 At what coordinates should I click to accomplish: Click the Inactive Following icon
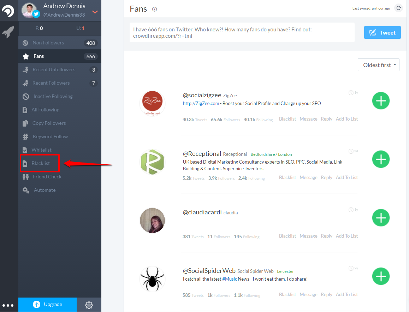coord(25,97)
